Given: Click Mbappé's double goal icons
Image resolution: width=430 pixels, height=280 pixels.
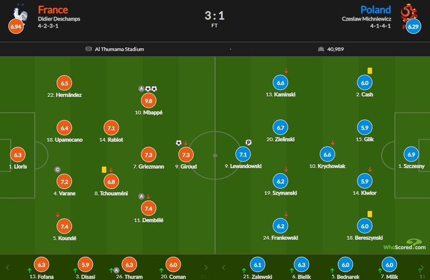Looking at the screenshot, I should (152, 89).
